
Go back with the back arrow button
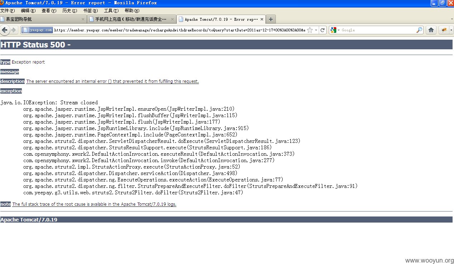[x=5, y=30]
